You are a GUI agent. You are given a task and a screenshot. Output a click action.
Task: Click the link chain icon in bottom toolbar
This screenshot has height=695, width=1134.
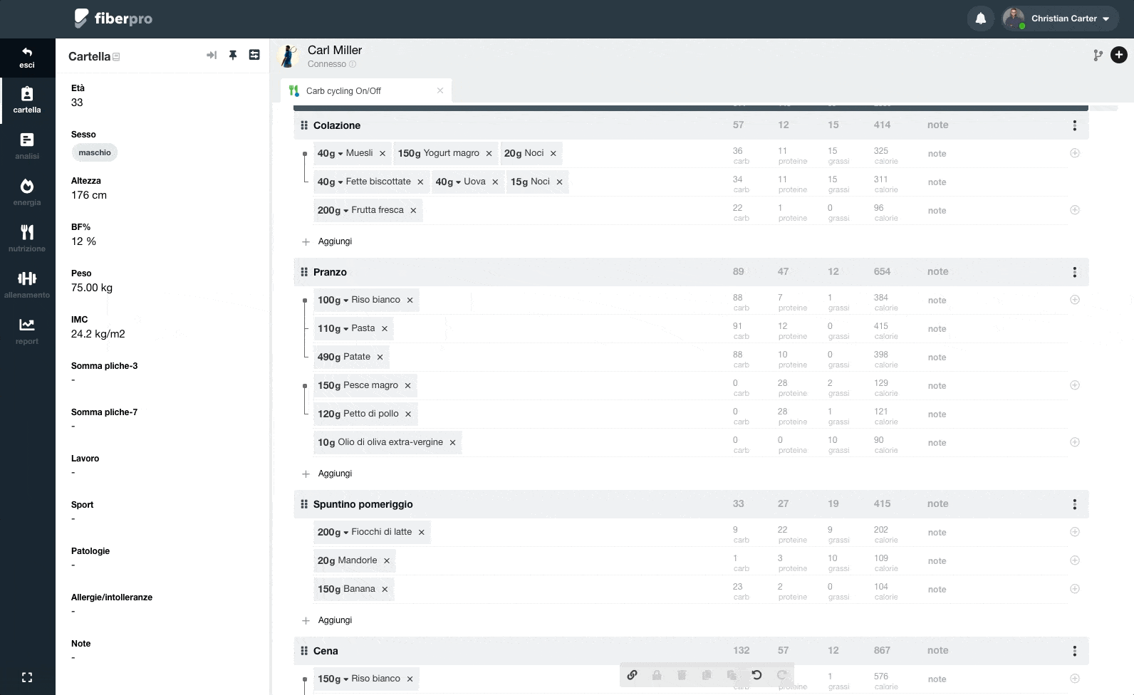click(632, 674)
